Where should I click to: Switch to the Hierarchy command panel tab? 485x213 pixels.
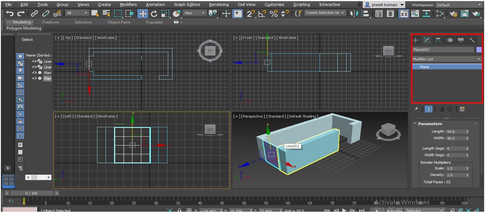point(438,40)
